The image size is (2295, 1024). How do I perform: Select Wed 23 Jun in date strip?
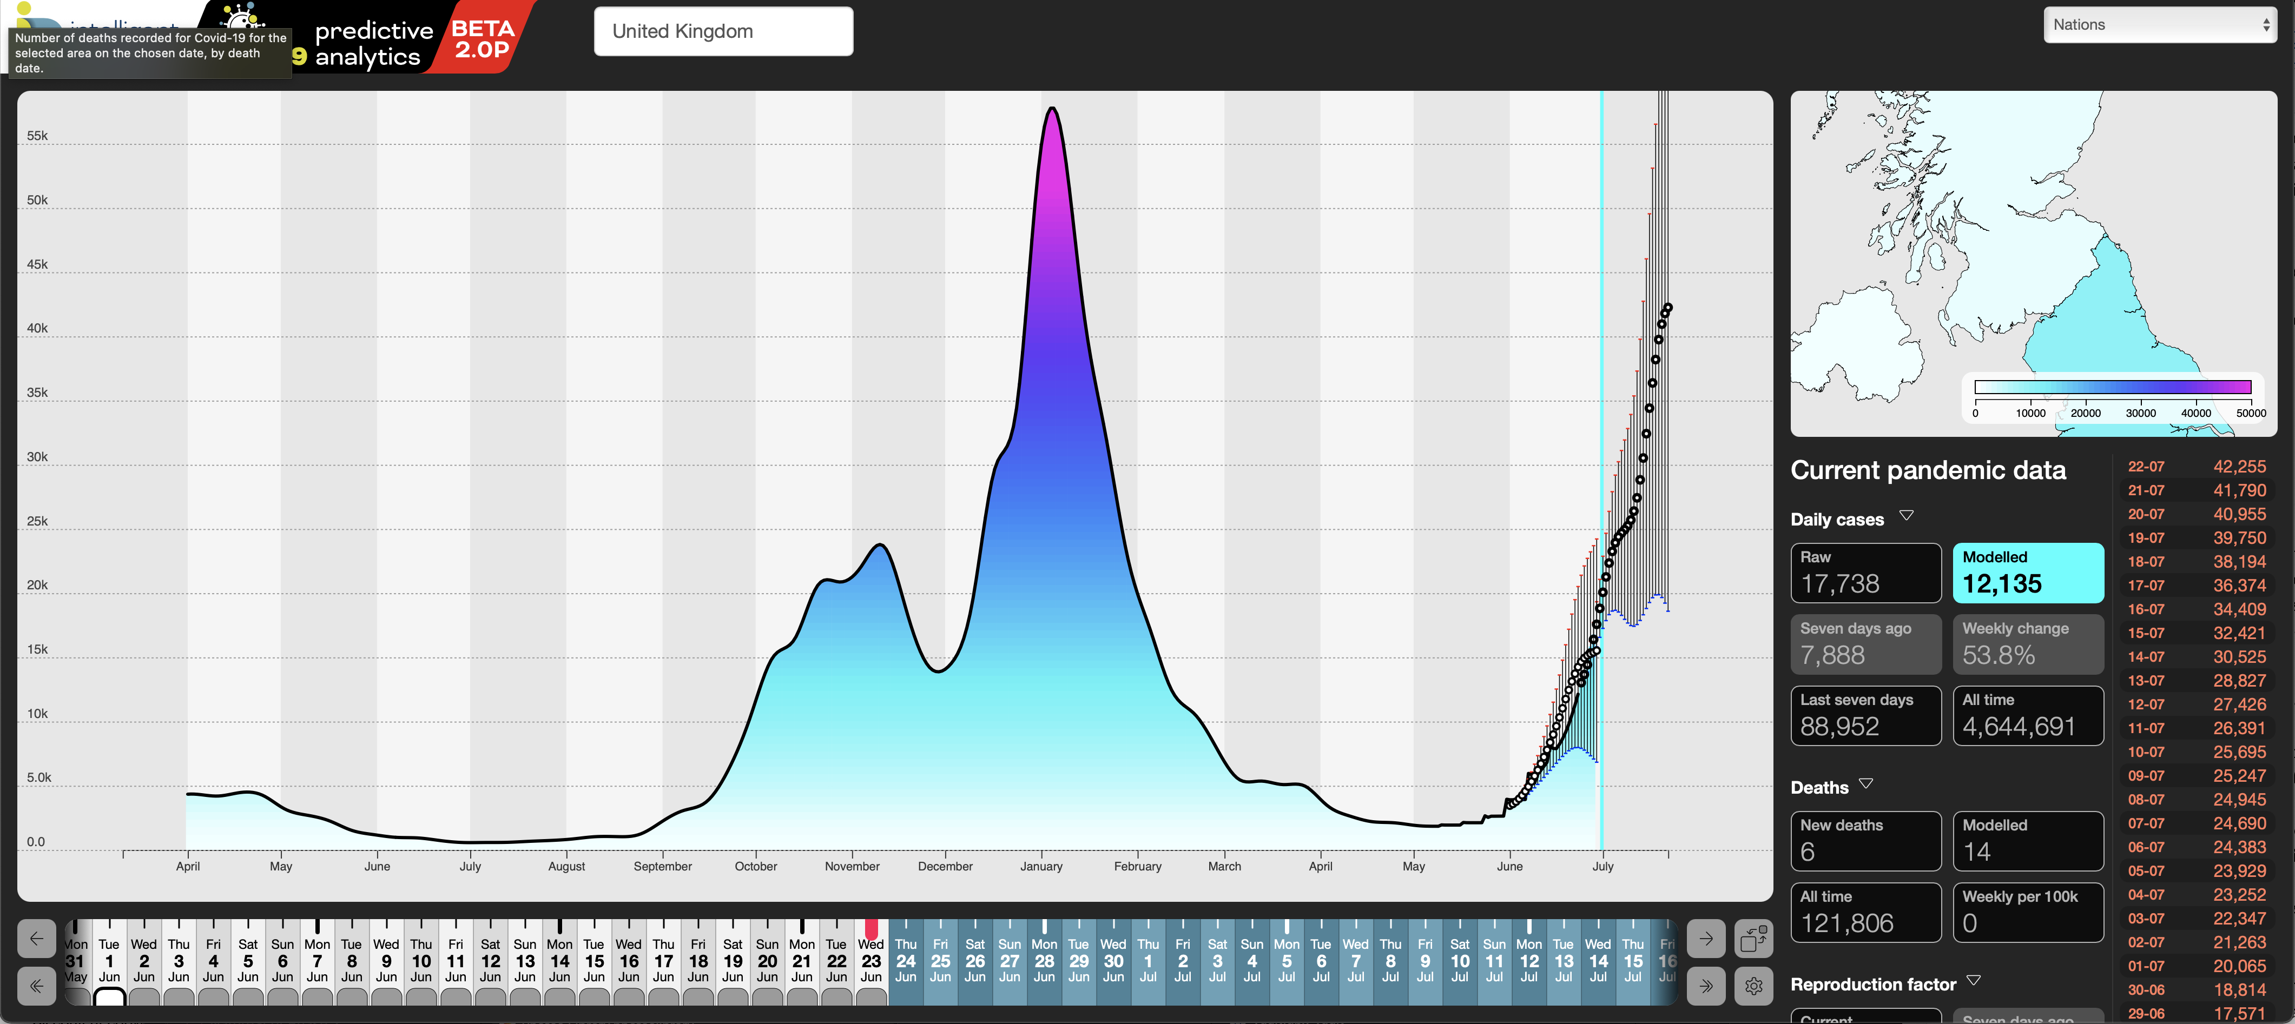(870, 961)
